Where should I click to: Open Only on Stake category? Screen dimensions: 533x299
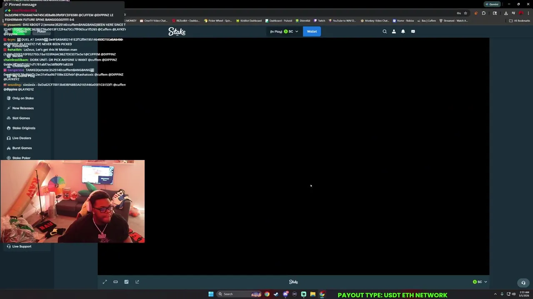pos(23,98)
